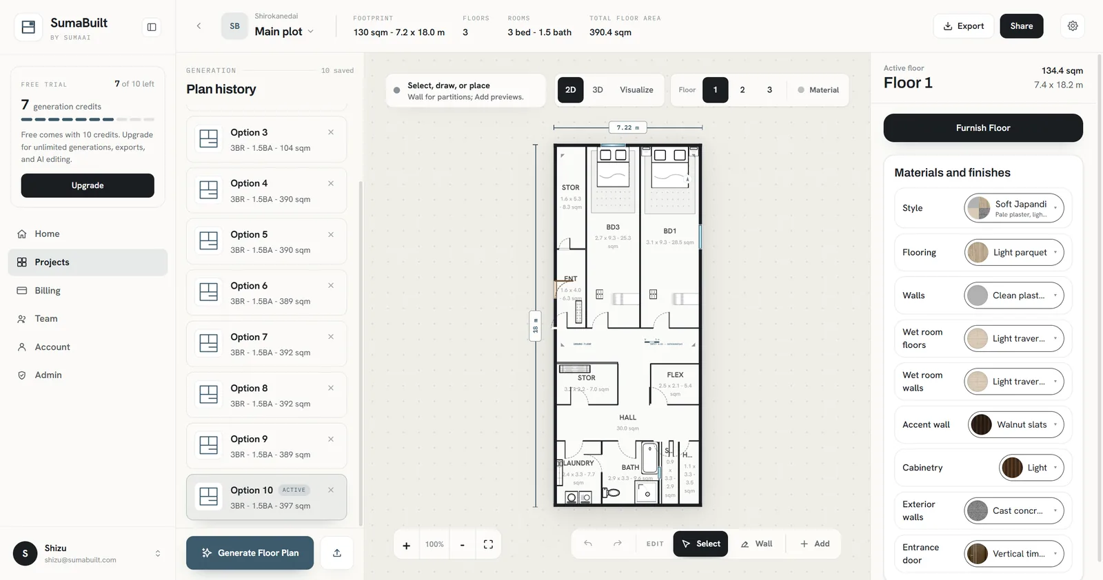The height and width of the screenshot is (580, 1103).
Task: Open Accent wall Walnut slats dropdown
Action: 1016,424
